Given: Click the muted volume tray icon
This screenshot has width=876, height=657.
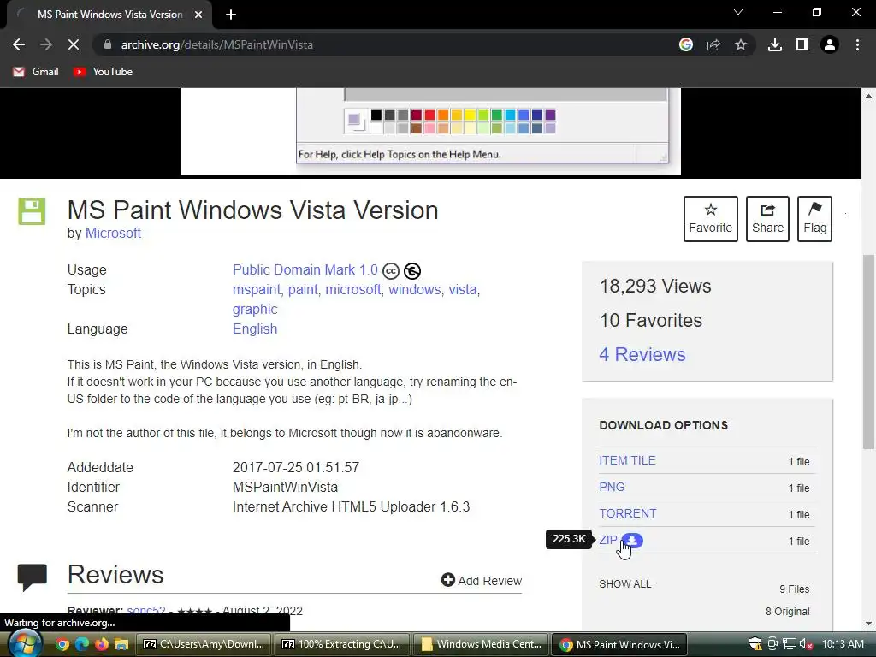Looking at the screenshot, I should (x=806, y=644).
